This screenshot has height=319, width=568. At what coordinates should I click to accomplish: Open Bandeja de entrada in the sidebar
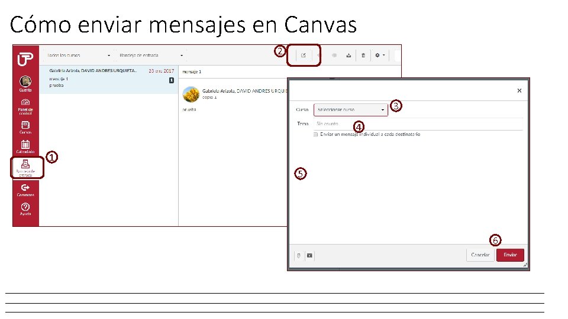25,168
